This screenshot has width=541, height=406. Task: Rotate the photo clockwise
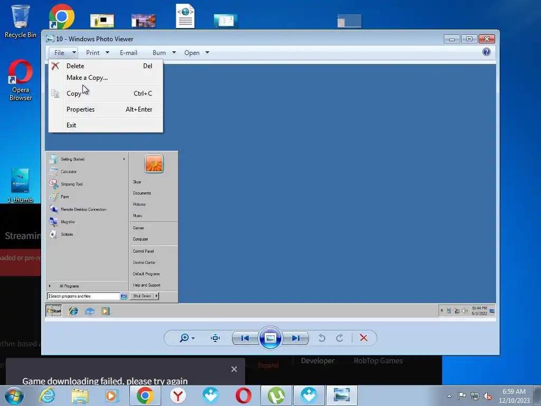[340, 338]
